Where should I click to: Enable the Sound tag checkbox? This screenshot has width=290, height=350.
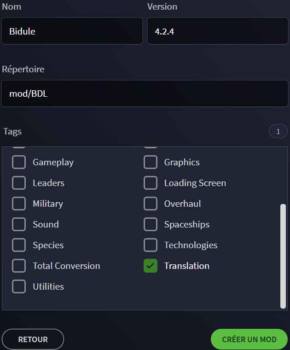tap(19, 224)
